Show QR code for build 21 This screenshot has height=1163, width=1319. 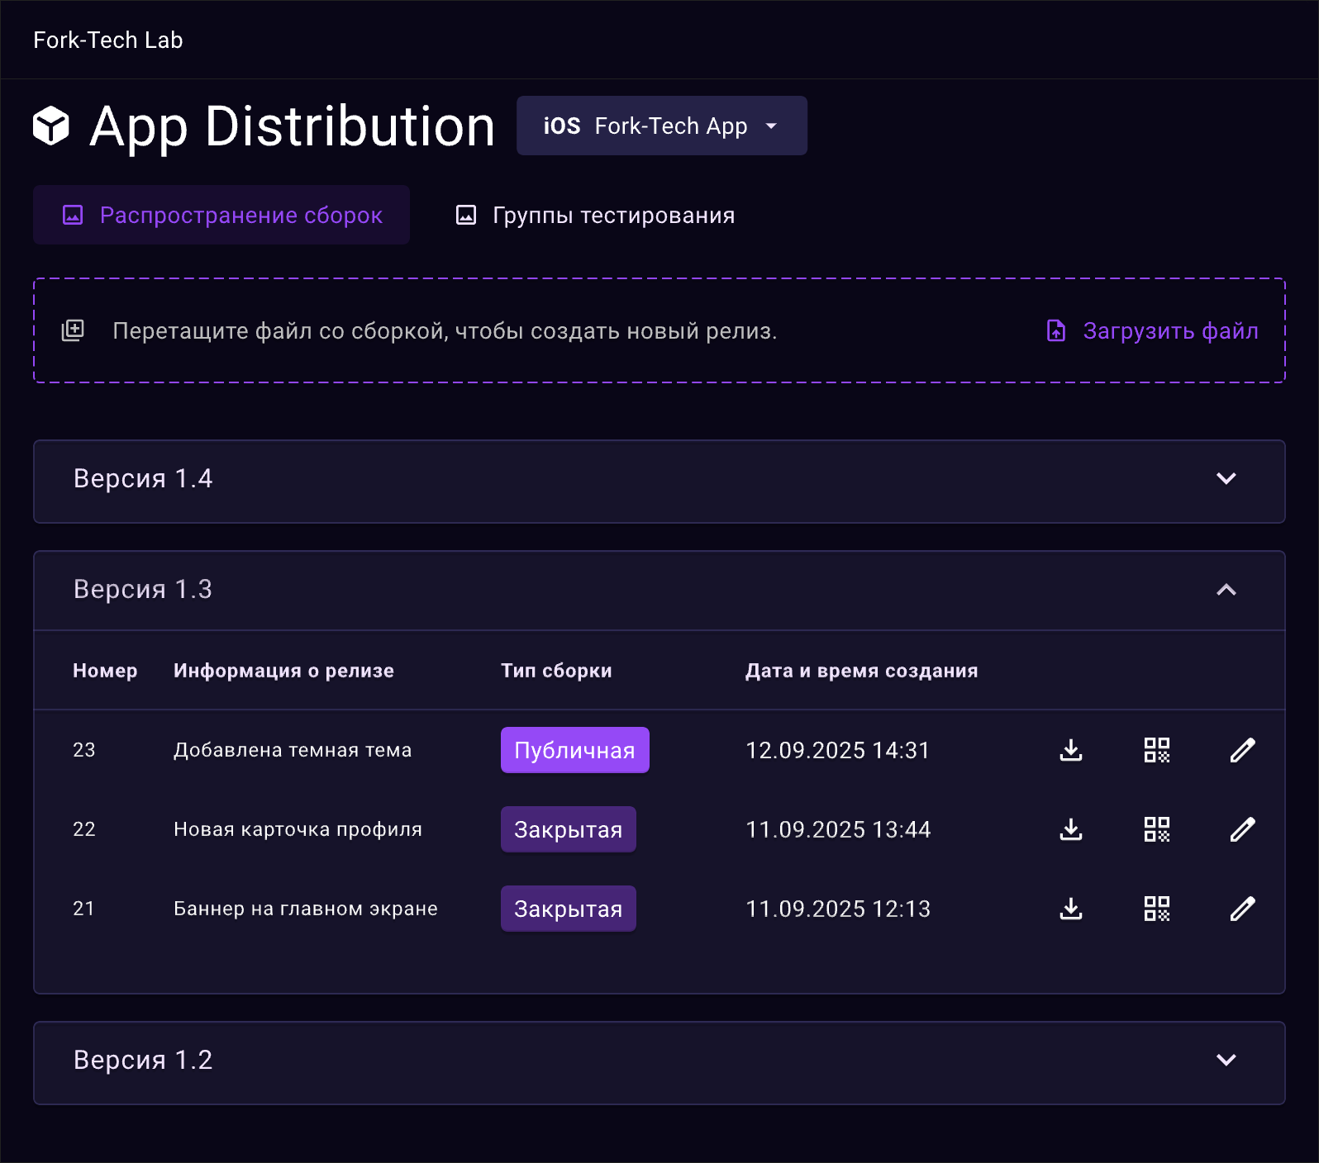(x=1157, y=909)
